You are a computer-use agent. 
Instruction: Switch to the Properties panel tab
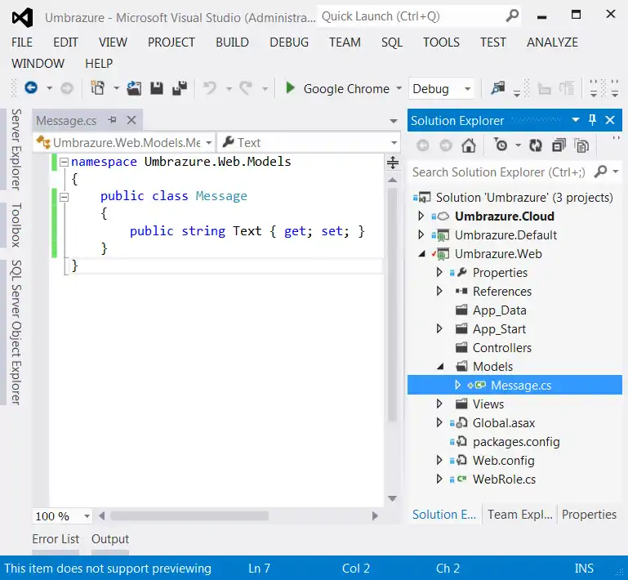pyautogui.click(x=589, y=515)
